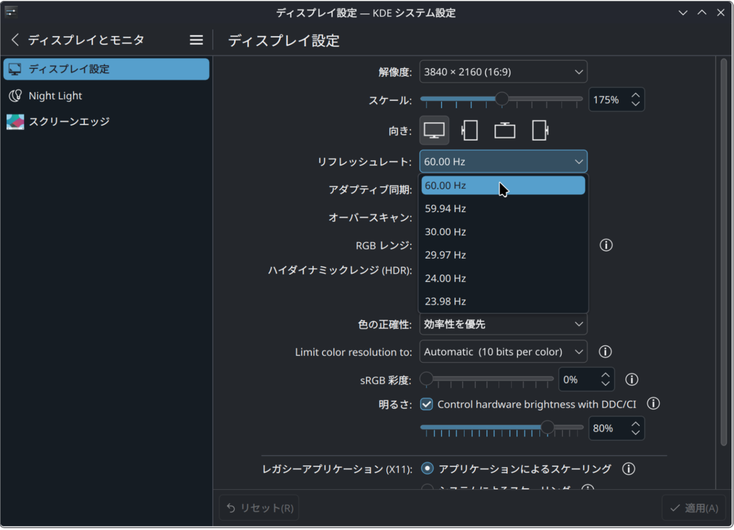Image resolution: width=734 pixels, height=530 pixels.
Task: Open the 色の正確性 dropdown
Action: (x=503, y=324)
